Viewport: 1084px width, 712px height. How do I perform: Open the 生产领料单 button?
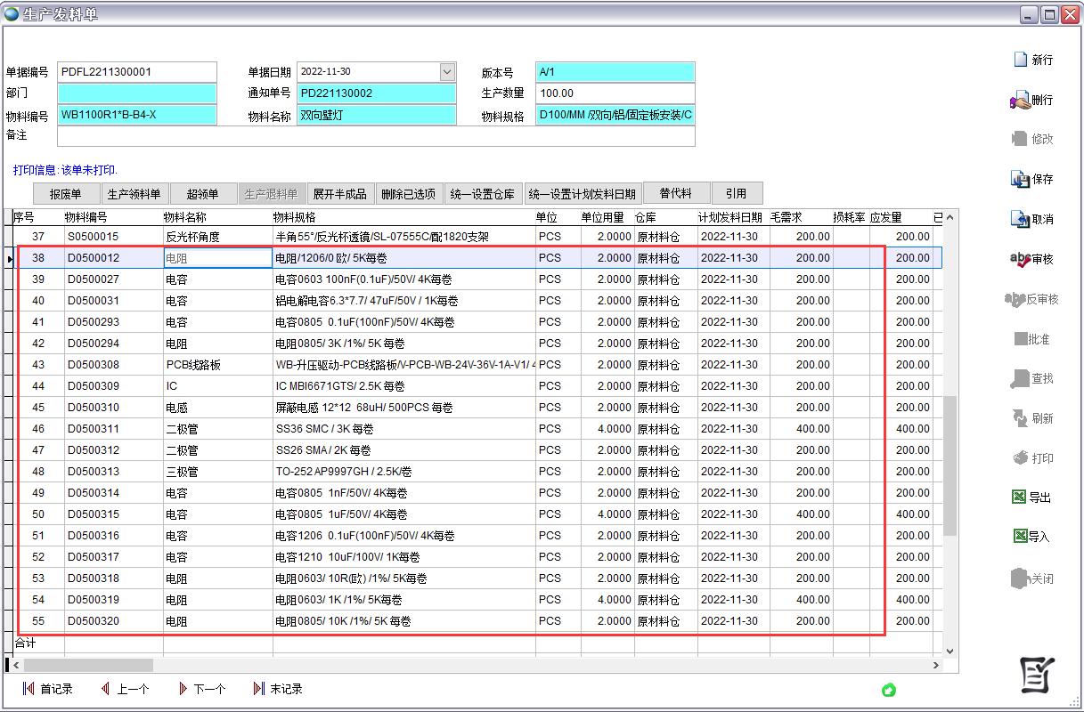[x=134, y=194]
